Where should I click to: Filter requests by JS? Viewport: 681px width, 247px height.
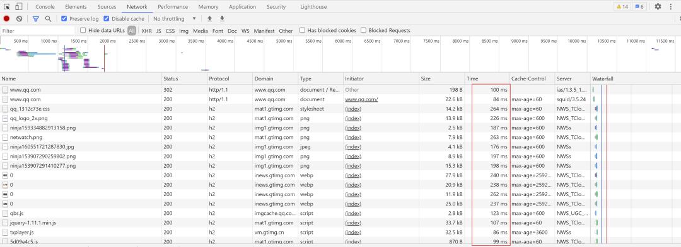[158, 31]
